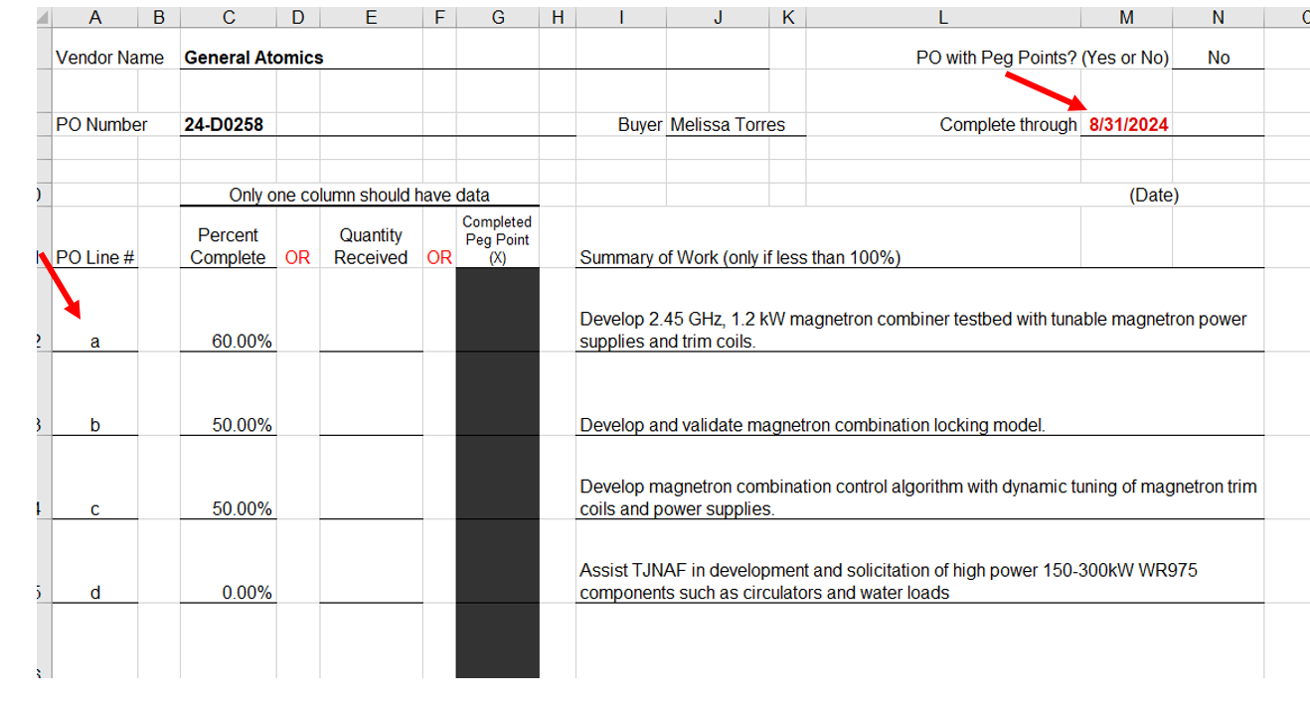The image size is (1310, 703).
Task: Click "PO with Peg Points? (Yes or No)" label
Action: [x=1042, y=58]
